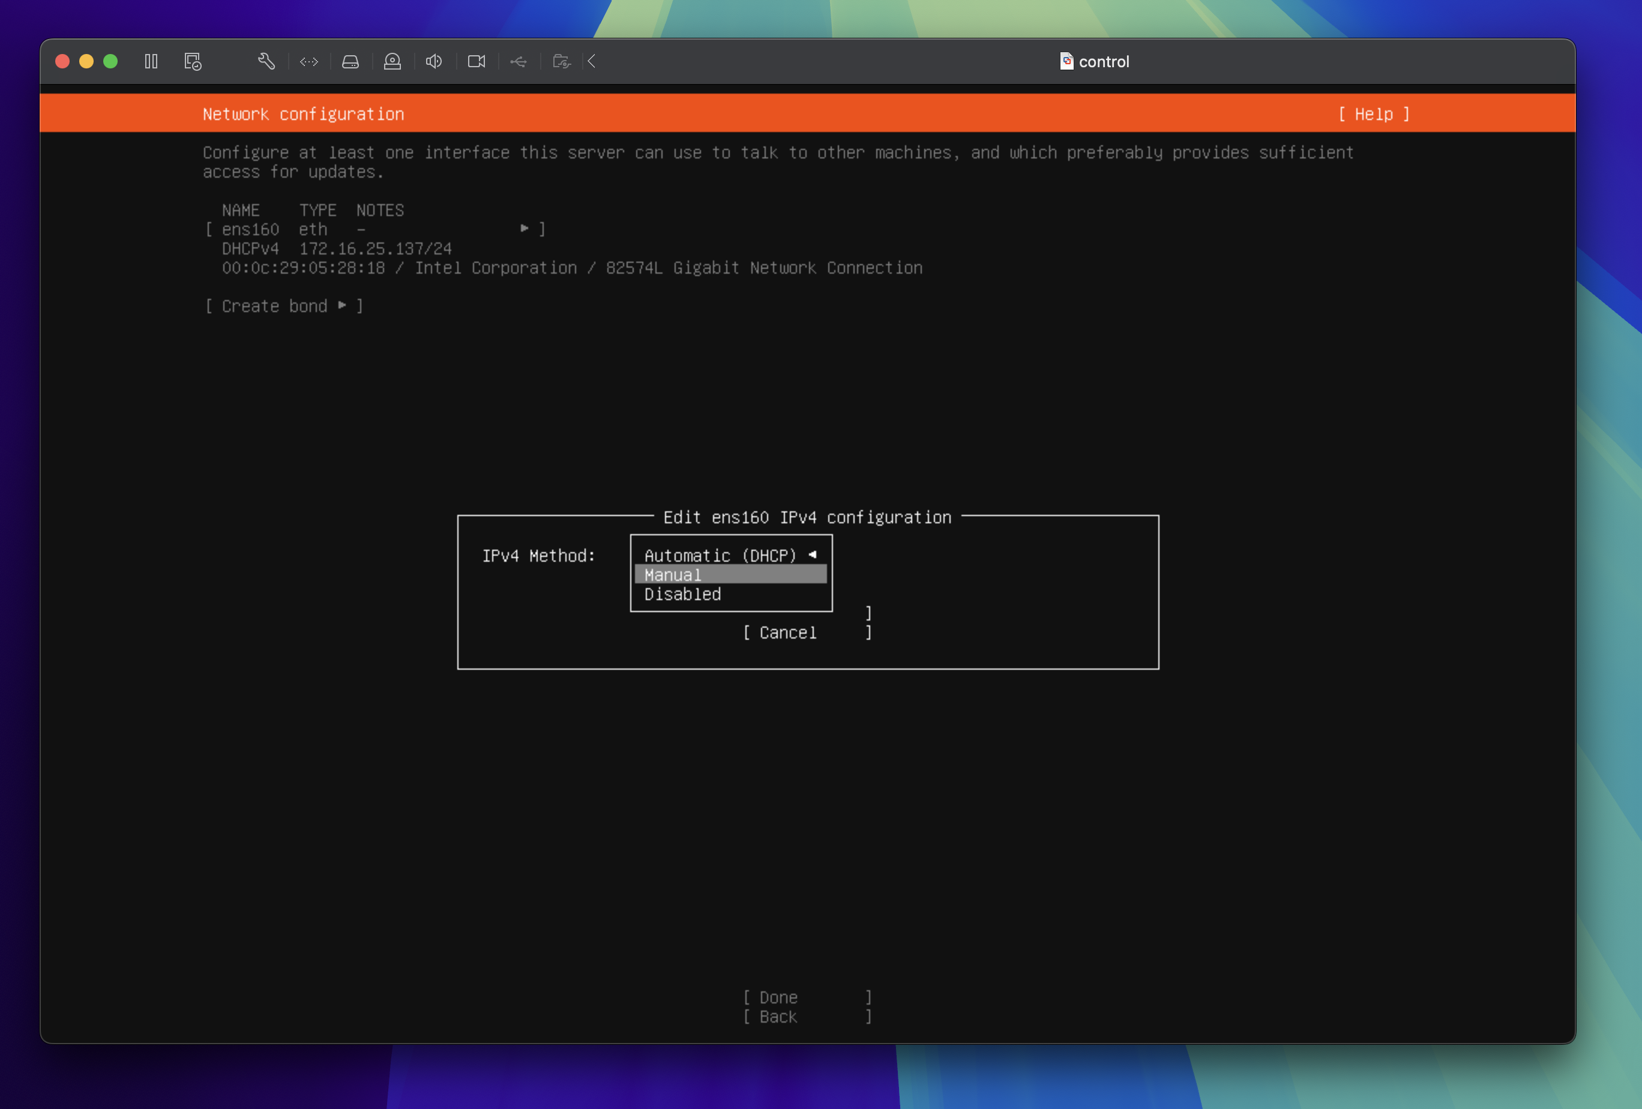The width and height of the screenshot is (1642, 1109).
Task: Open virtual machine settings with the wrench icon
Action: [266, 61]
